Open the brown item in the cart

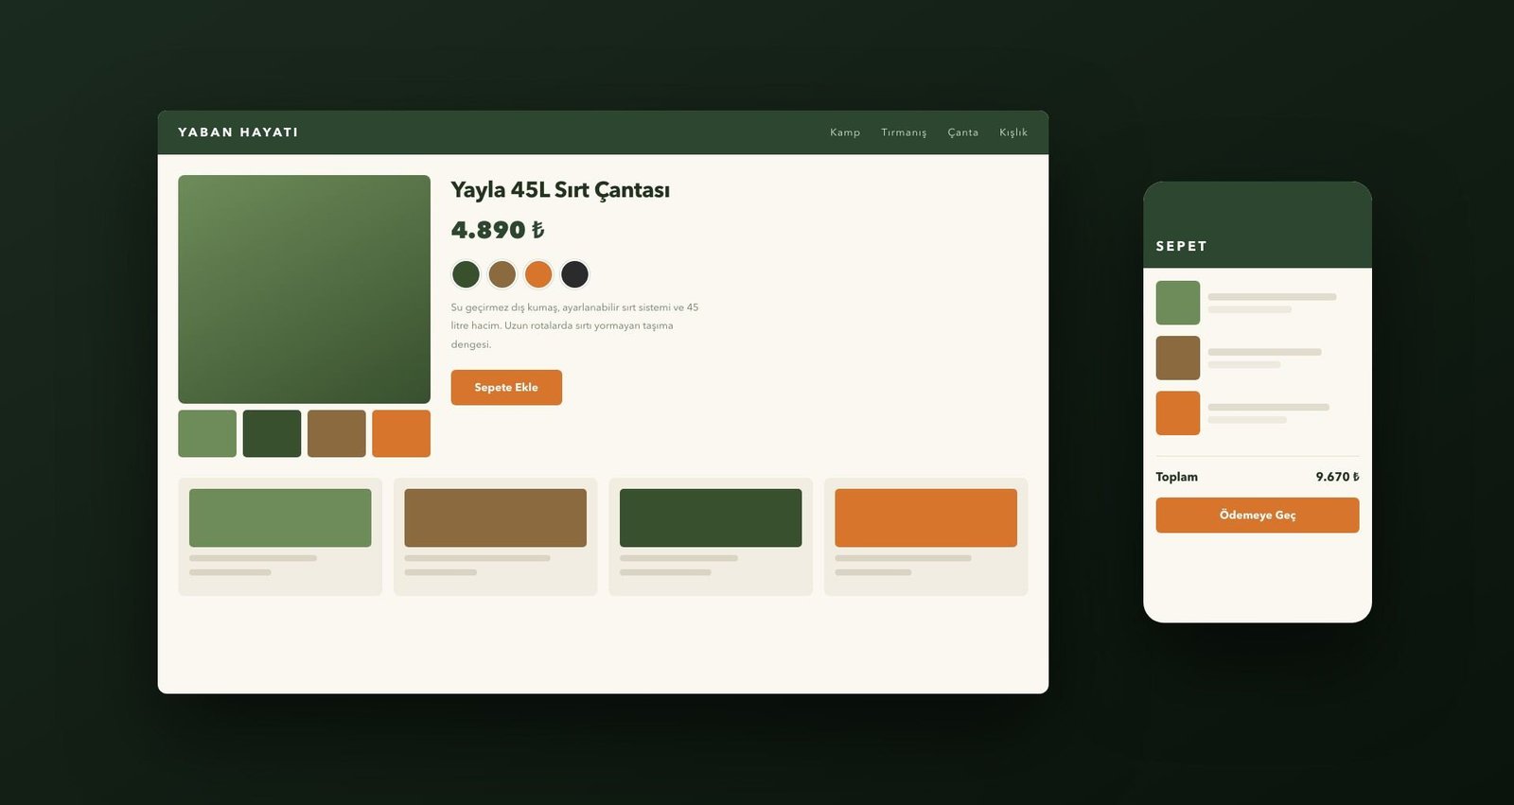point(1258,358)
